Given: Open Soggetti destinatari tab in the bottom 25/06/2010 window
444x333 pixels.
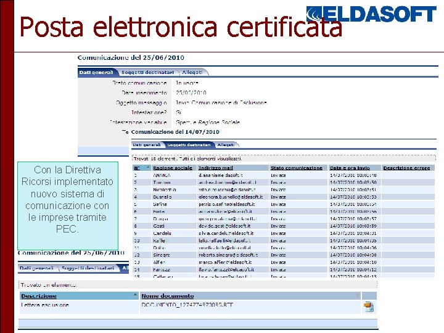Looking at the screenshot, I should pyautogui.click(x=88, y=268).
